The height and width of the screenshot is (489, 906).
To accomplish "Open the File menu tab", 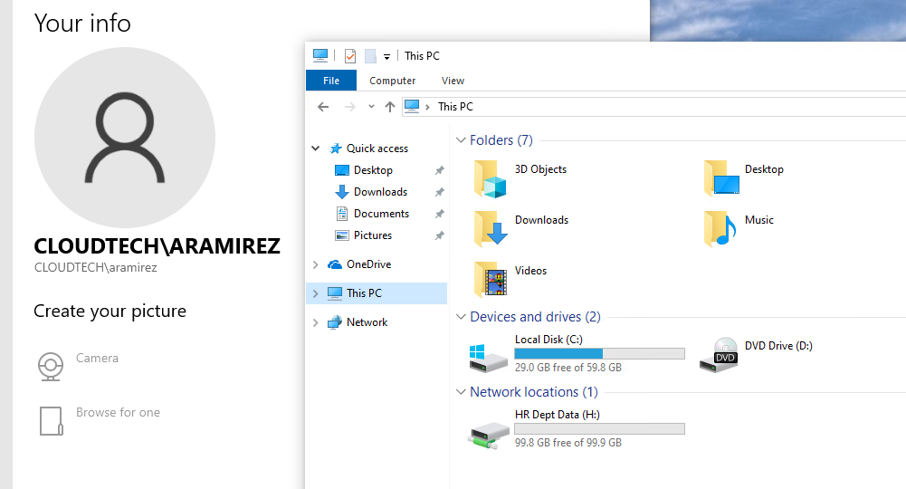I will click(331, 81).
